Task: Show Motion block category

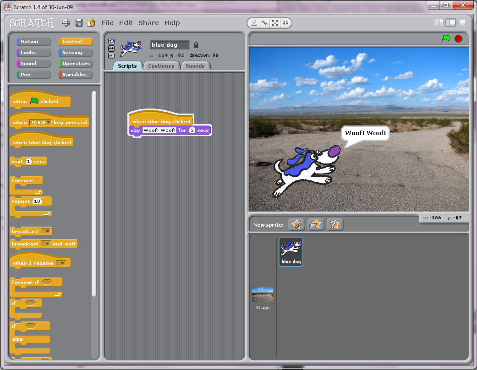Action: pos(34,41)
